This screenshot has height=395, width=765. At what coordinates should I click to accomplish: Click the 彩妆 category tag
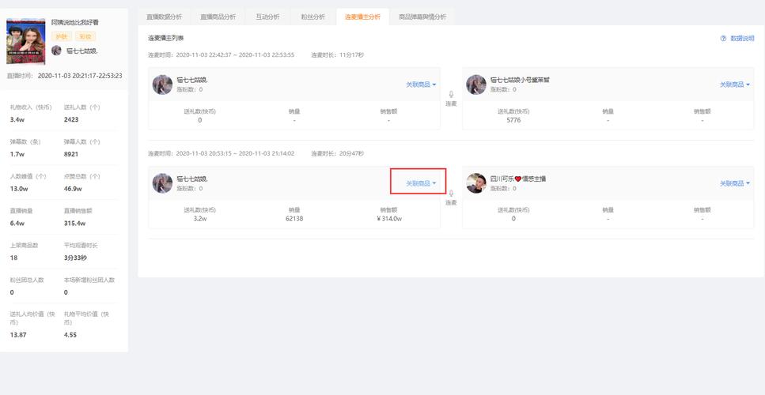(85, 36)
